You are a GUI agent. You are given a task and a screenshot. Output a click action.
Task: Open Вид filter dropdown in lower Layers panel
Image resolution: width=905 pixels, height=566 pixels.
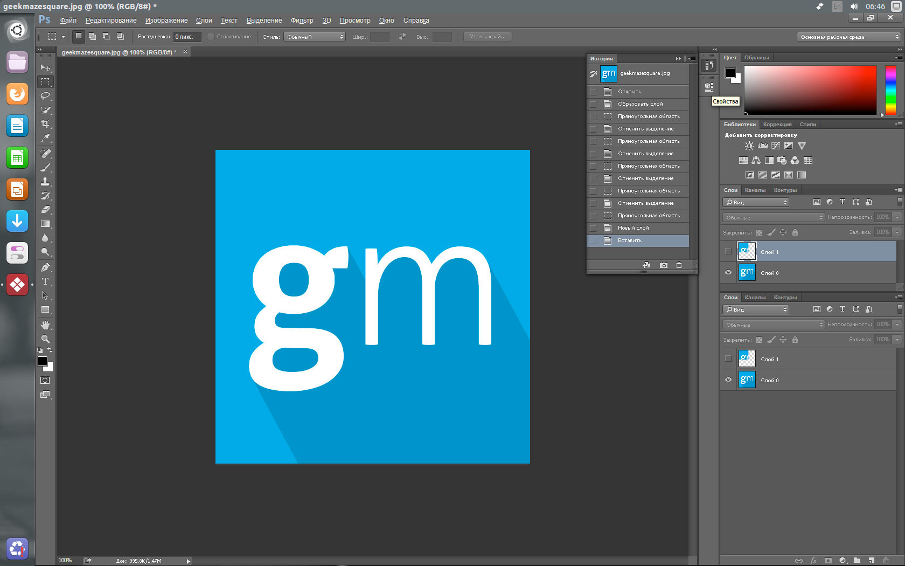point(756,309)
